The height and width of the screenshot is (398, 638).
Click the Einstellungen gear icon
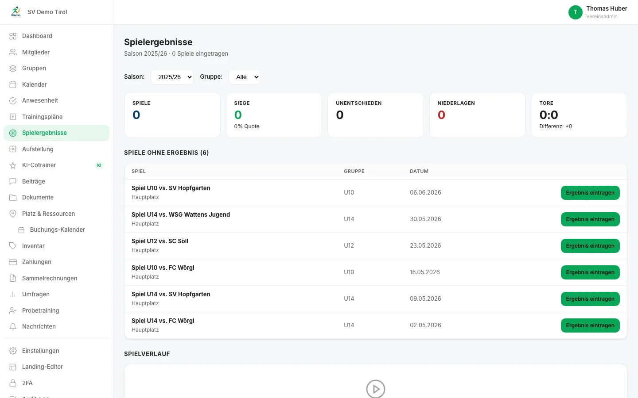click(13, 351)
